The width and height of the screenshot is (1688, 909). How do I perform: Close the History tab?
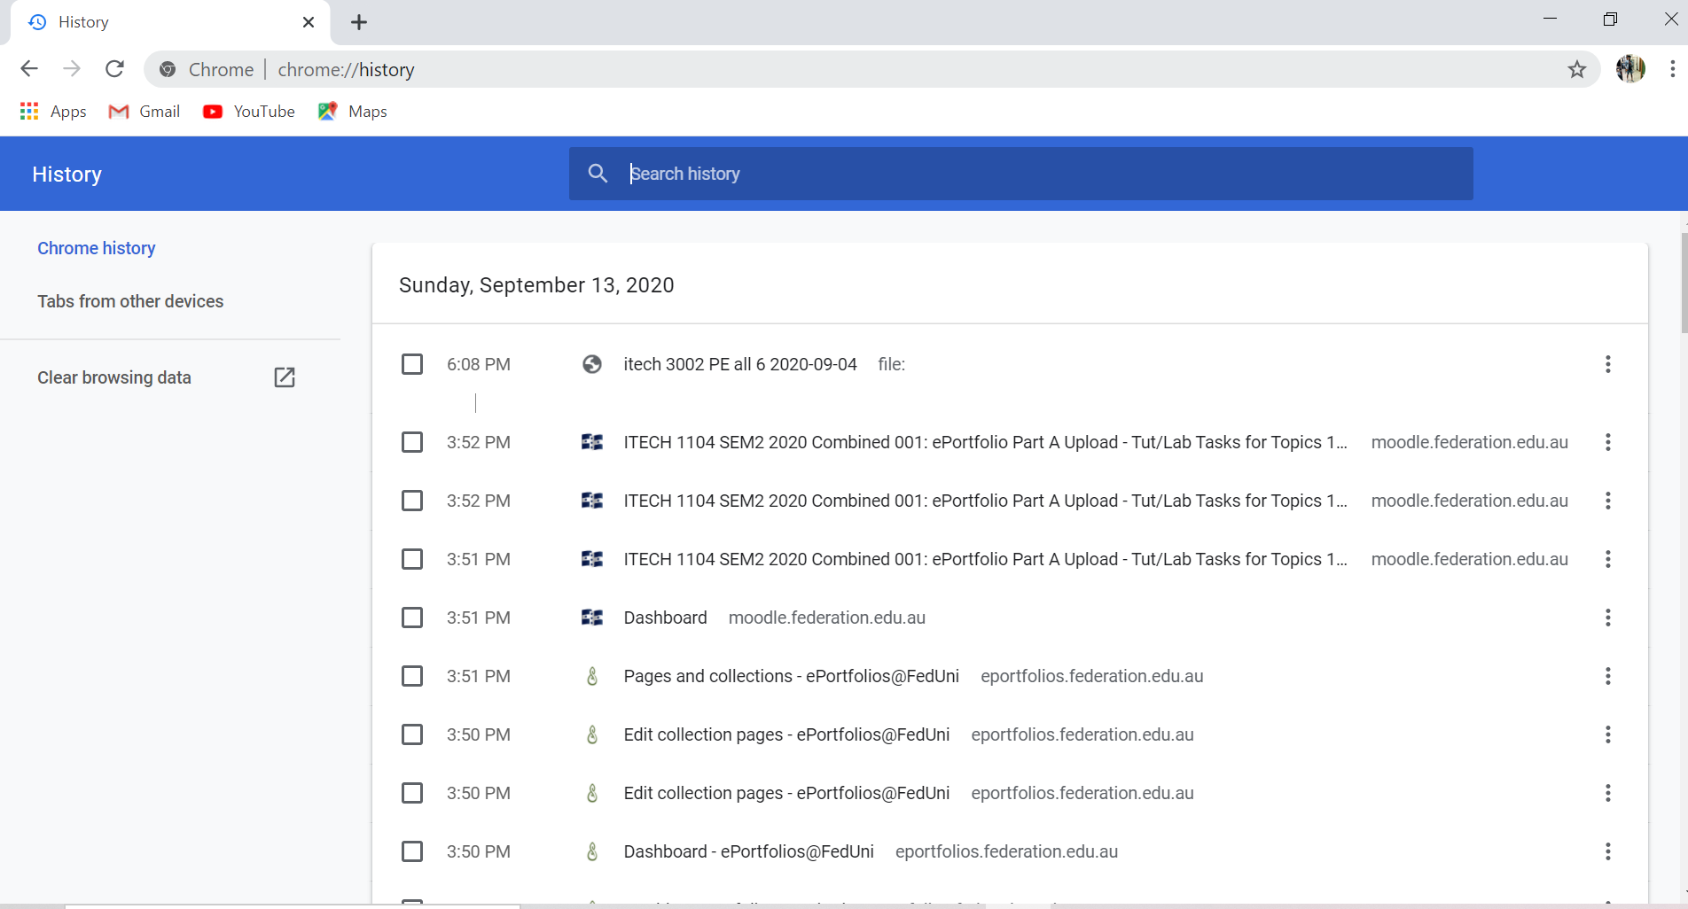[309, 22]
